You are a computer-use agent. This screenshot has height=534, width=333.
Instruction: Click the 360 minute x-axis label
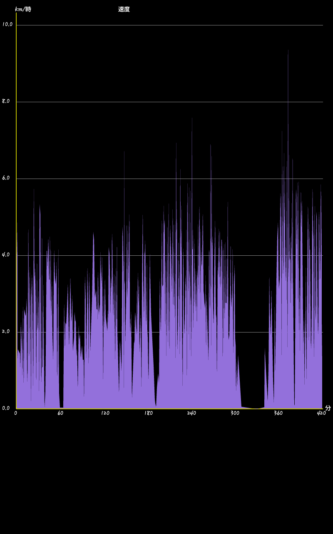pos(278,413)
